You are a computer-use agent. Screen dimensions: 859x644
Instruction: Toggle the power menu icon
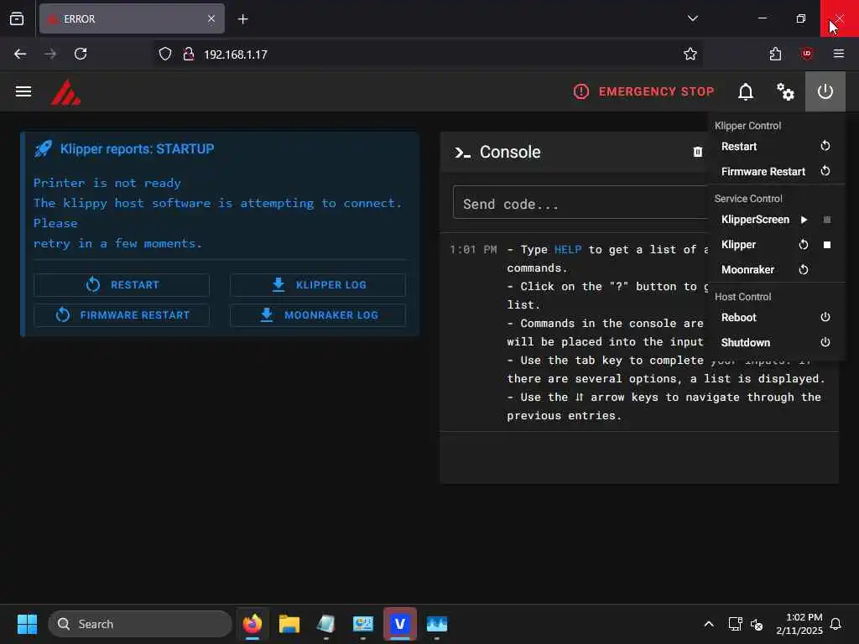[x=825, y=91]
